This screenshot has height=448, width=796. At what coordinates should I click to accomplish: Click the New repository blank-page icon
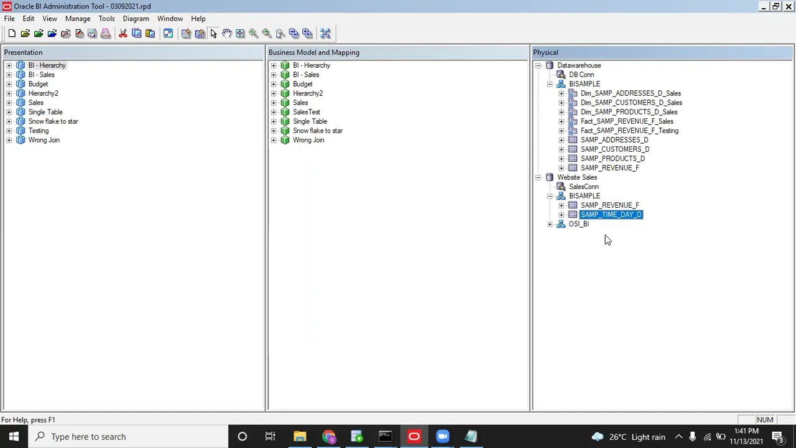[12, 34]
